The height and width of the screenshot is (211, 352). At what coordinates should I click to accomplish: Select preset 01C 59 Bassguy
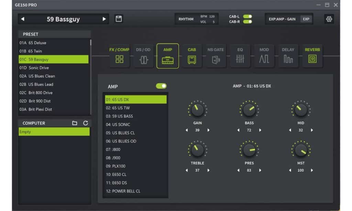54,59
